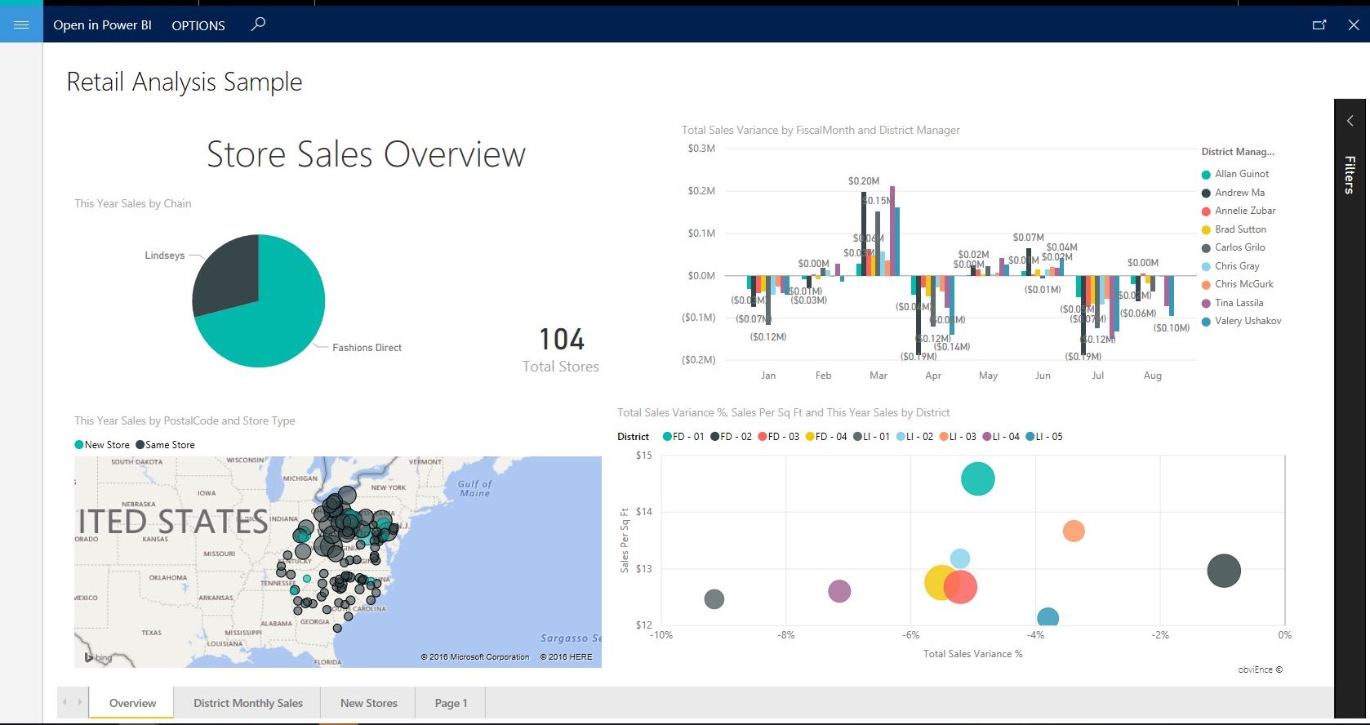Open the New Stores tab

(369, 703)
